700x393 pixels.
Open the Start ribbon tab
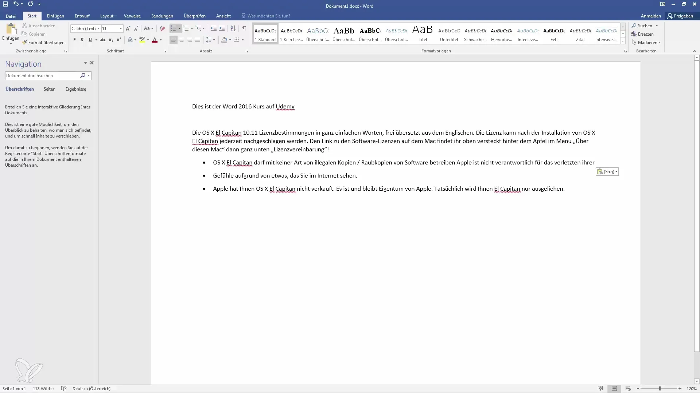[32, 16]
